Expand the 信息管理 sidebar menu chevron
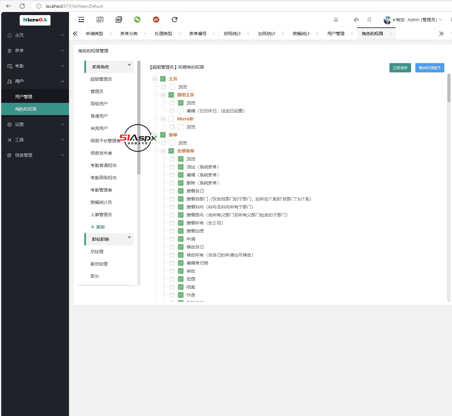 [x=63, y=155]
